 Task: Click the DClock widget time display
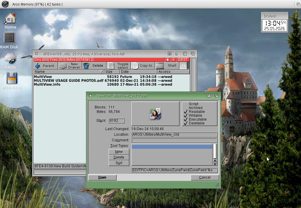pyautogui.click(x=275, y=25)
